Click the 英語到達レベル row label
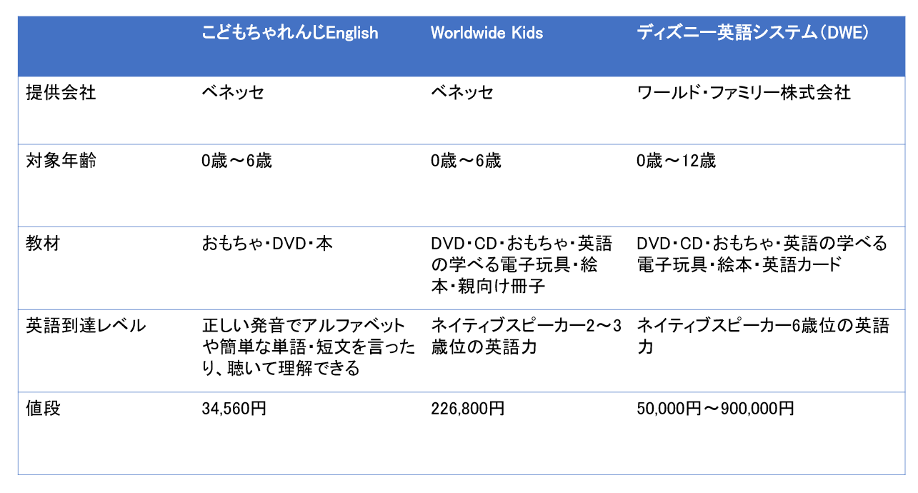 pyautogui.click(x=86, y=326)
